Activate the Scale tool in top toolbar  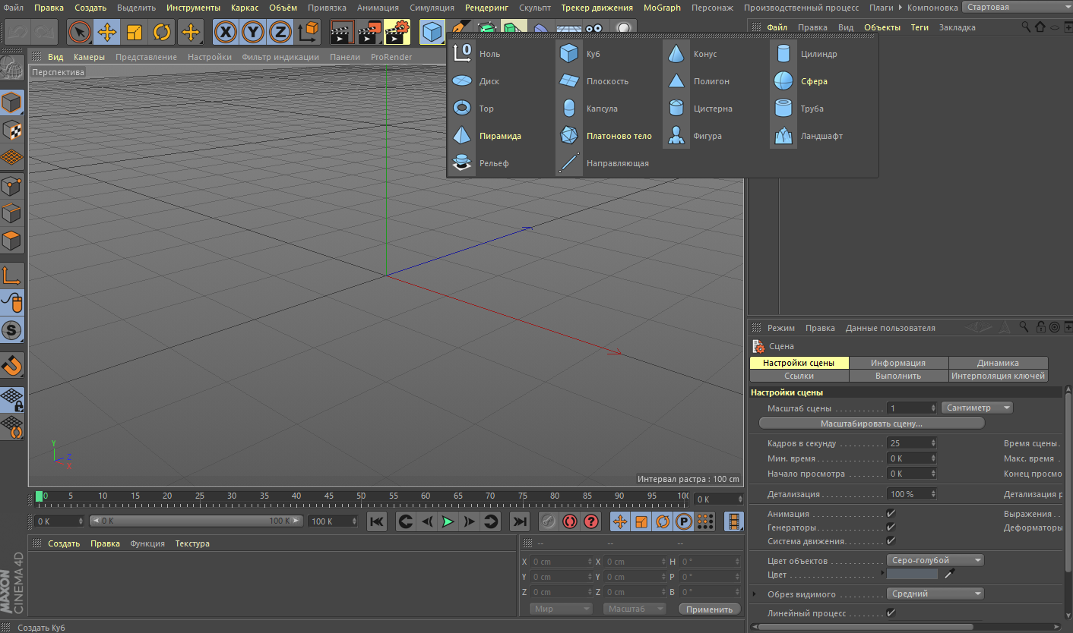coord(135,33)
